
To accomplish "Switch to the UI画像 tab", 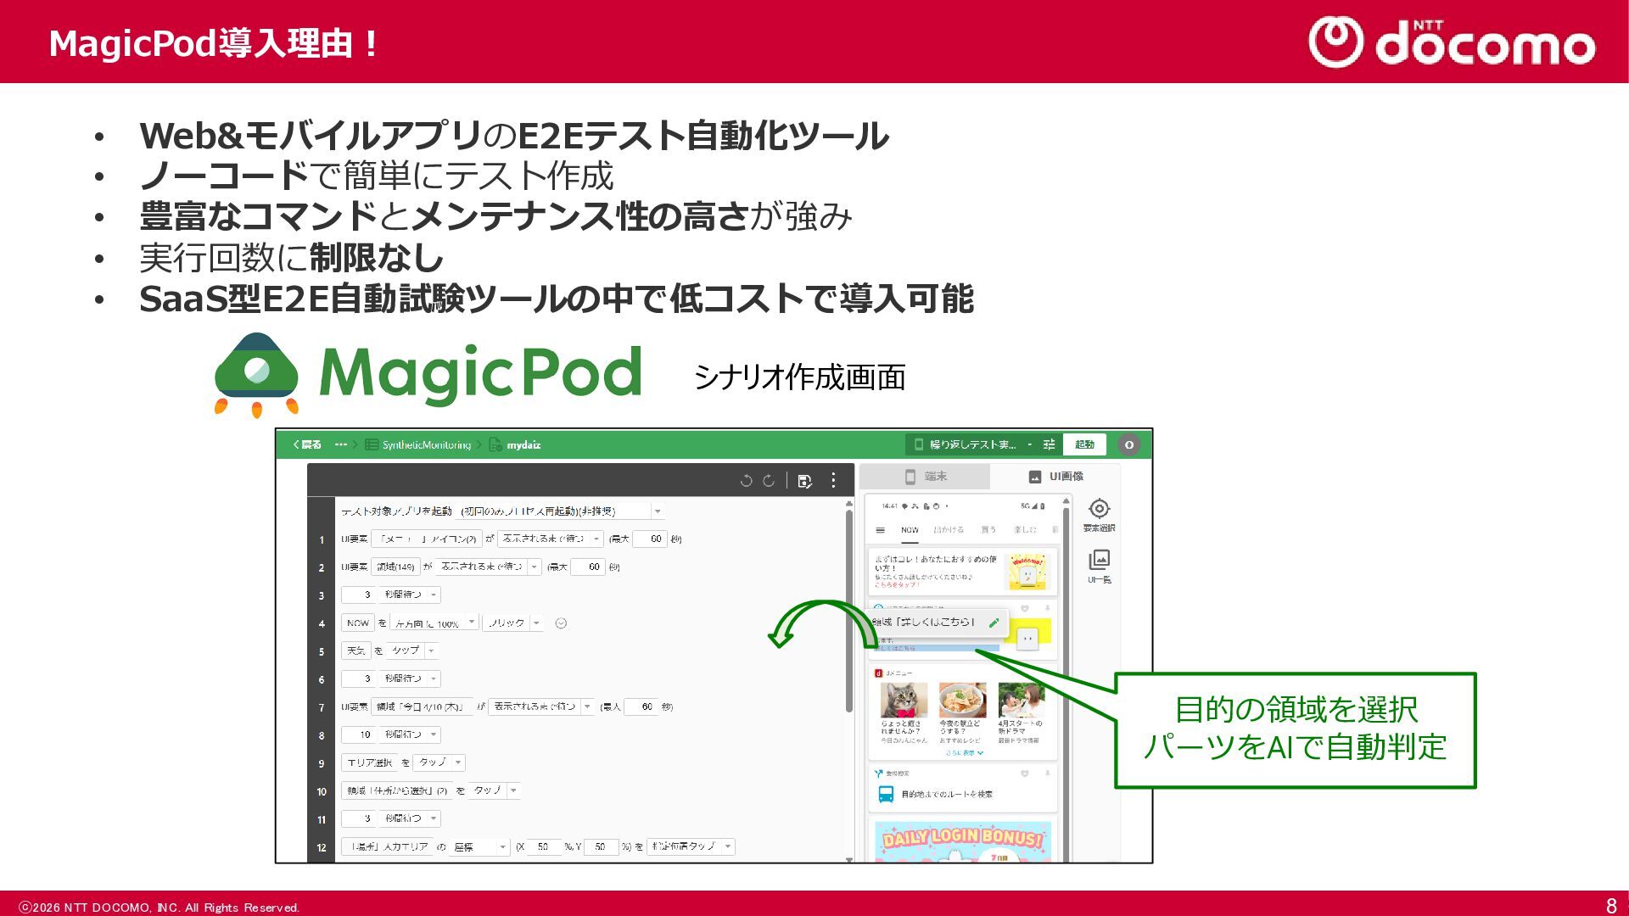I will (x=1055, y=477).
